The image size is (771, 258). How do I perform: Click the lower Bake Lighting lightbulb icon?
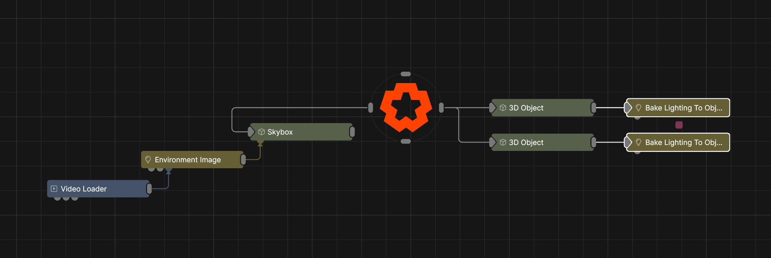tap(638, 142)
